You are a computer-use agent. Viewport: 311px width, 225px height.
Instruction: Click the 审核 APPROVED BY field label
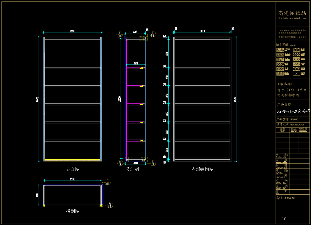pyautogui.click(x=282, y=161)
